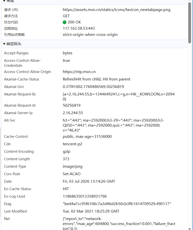Select the request URL value

pyautogui.click(x=117, y=10)
